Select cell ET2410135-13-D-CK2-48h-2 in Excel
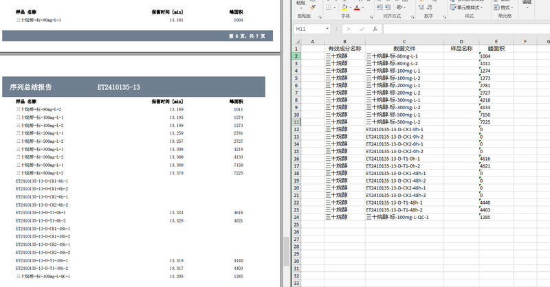The height and width of the screenshot is (287, 550). (x=404, y=195)
